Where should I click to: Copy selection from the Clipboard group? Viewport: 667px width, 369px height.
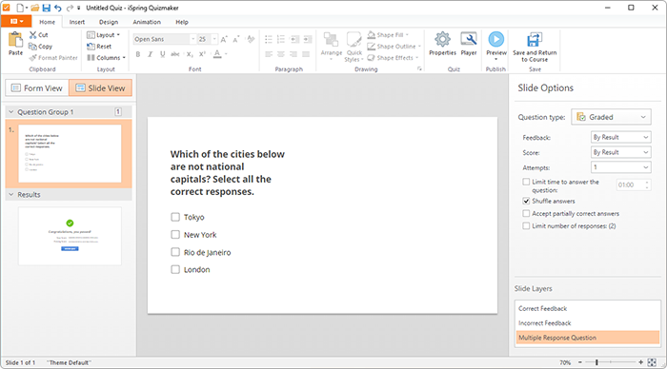click(40, 47)
